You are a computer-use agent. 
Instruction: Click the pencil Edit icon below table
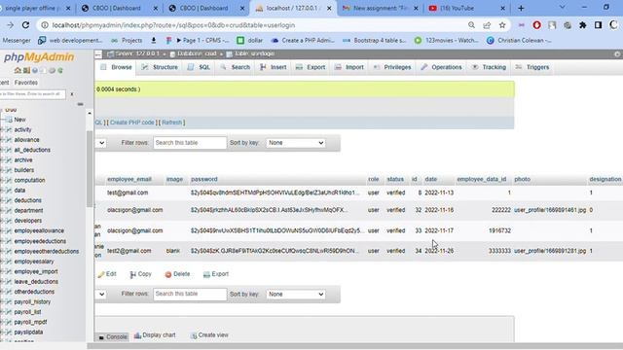101,274
